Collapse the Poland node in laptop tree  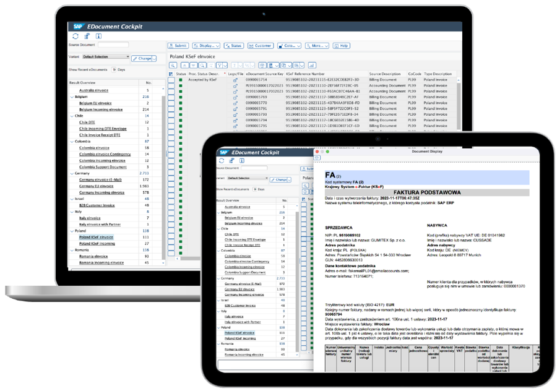(x=72, y=231)
